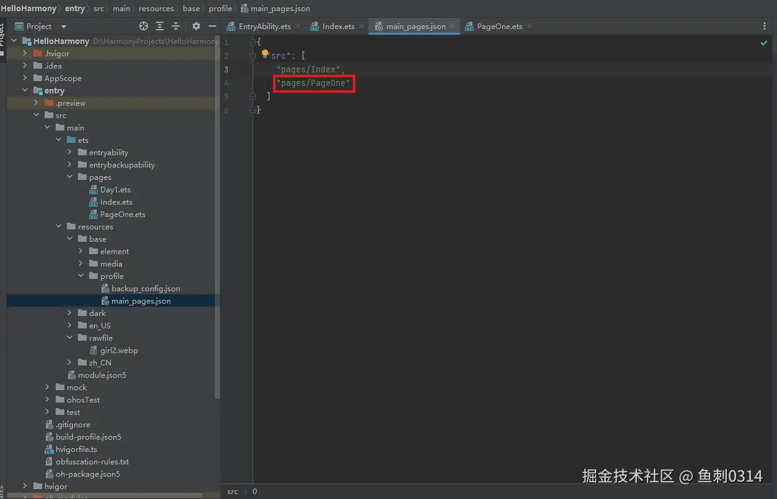Image resolution: width=777 pixels, height=499 pixels.
Task: Select PageOne.ets in project tree
Action: [x=123, y=215]
